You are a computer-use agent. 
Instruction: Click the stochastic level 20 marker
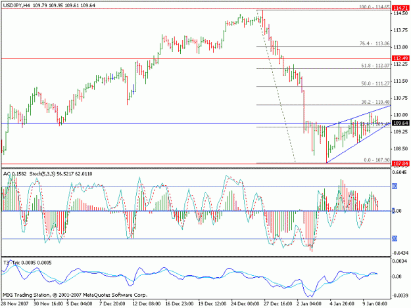tap(395, 238)
